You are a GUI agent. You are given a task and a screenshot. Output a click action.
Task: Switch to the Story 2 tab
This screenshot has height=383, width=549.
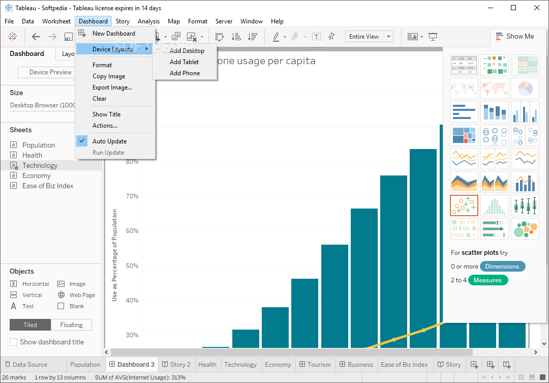(176, 365)
